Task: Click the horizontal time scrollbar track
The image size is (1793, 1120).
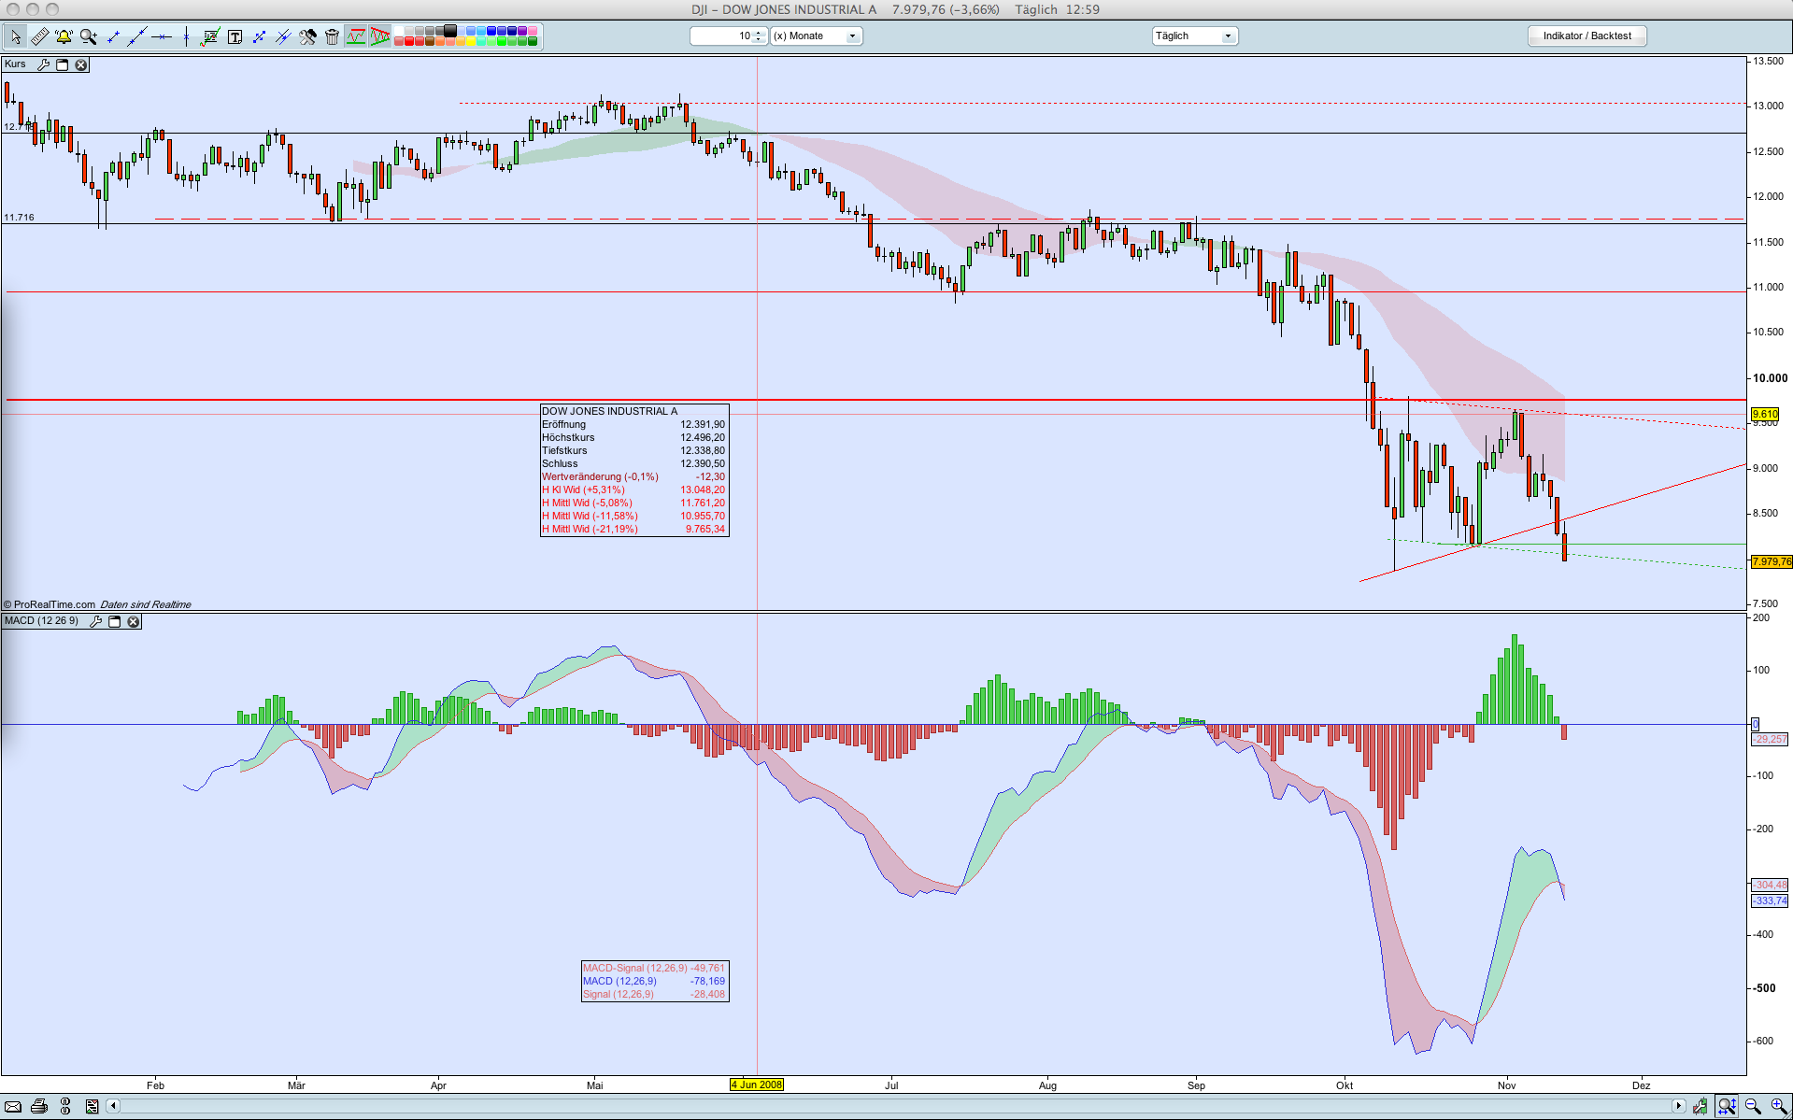Action: click(x=895, y=1106)
